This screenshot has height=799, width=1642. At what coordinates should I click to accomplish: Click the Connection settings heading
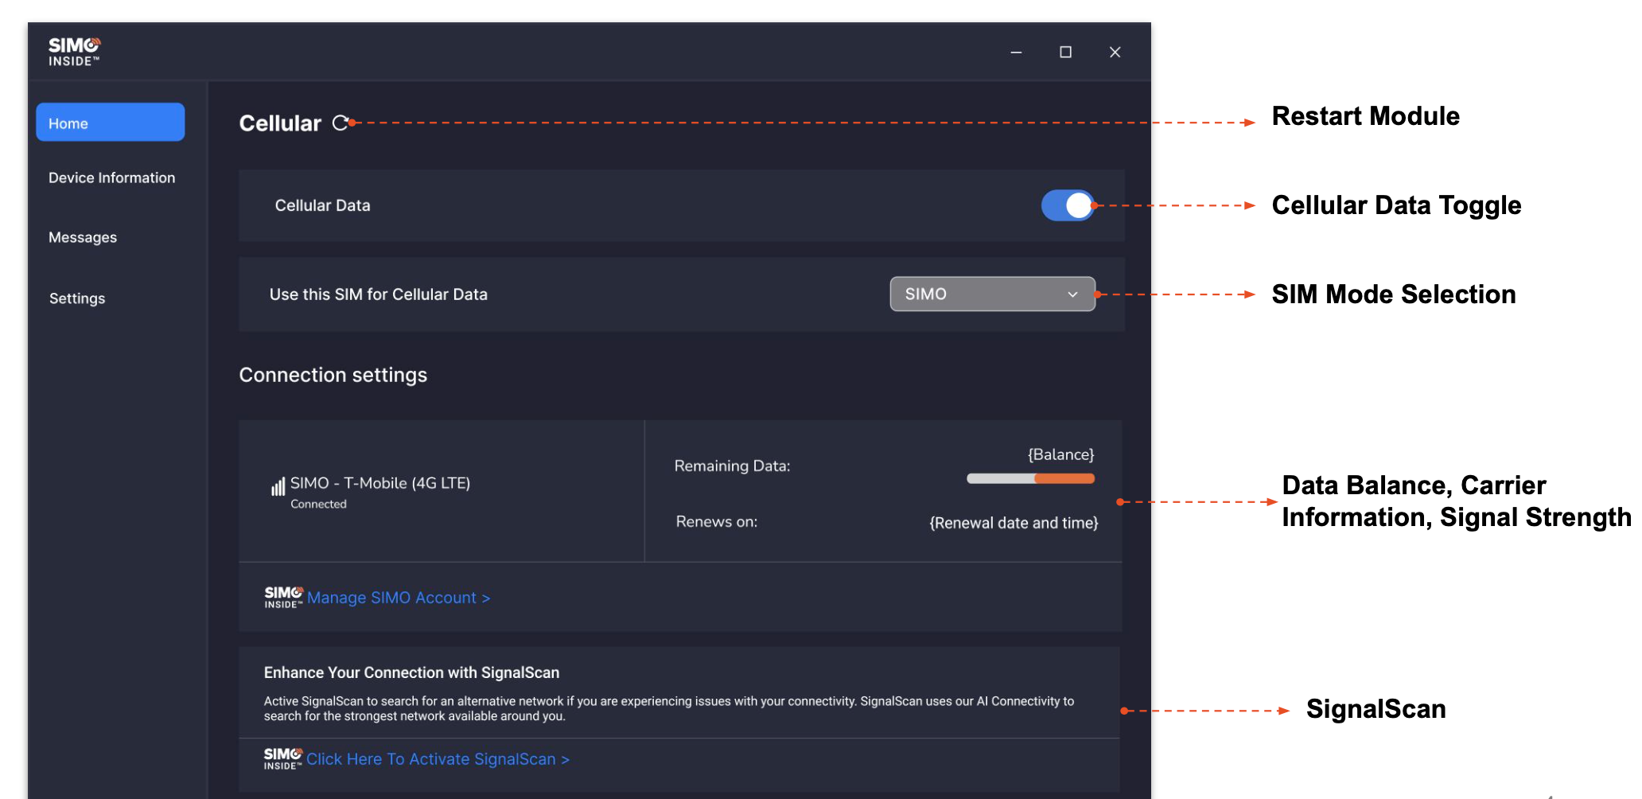(333, 375)
